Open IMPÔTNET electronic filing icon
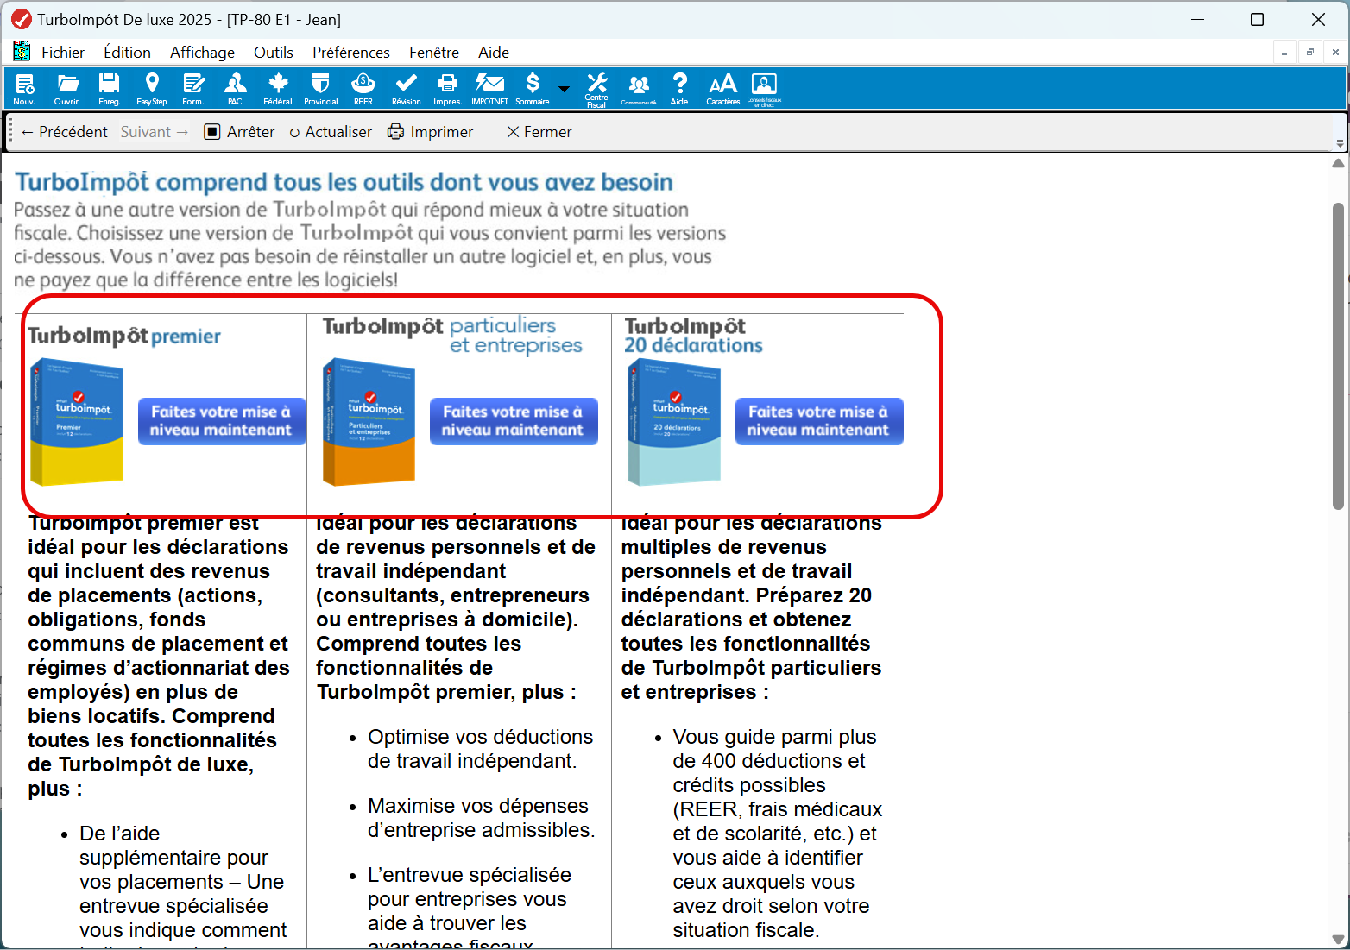Image resolution: width=1350 pixels, height=950 pixels. [489, 88]
